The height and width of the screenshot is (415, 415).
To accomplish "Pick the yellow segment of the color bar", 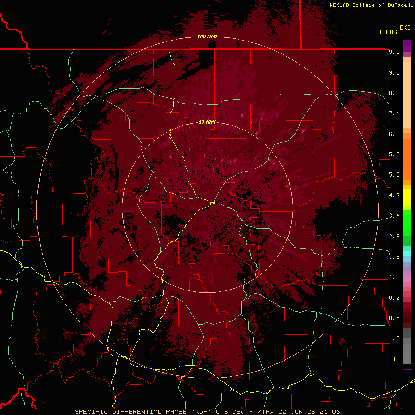I will point(407,197).
